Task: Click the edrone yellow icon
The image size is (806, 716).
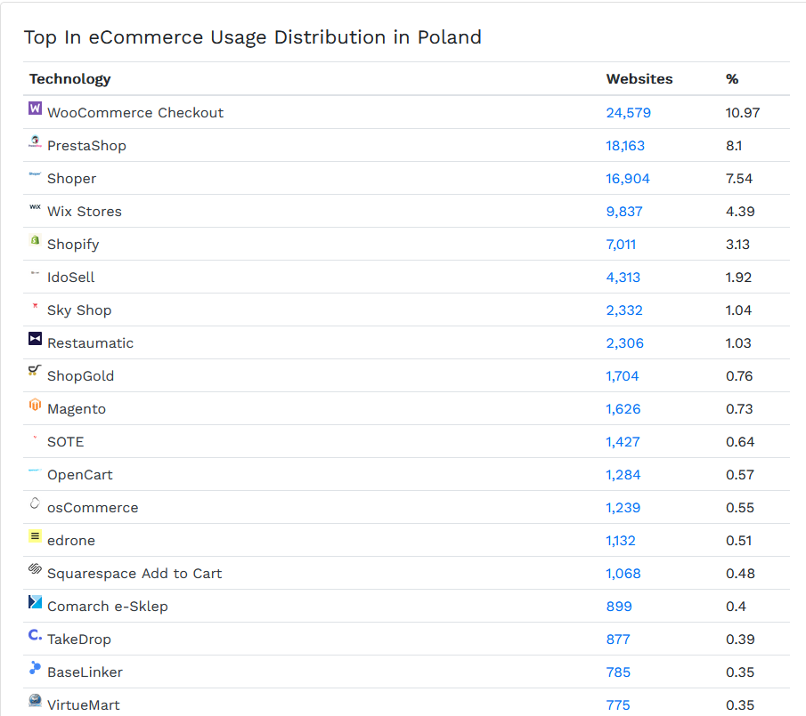Action: 35,535
